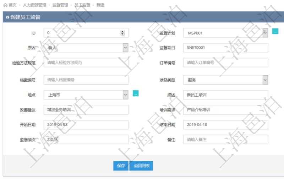Focus the 监督频次 input

pos(86,140)
